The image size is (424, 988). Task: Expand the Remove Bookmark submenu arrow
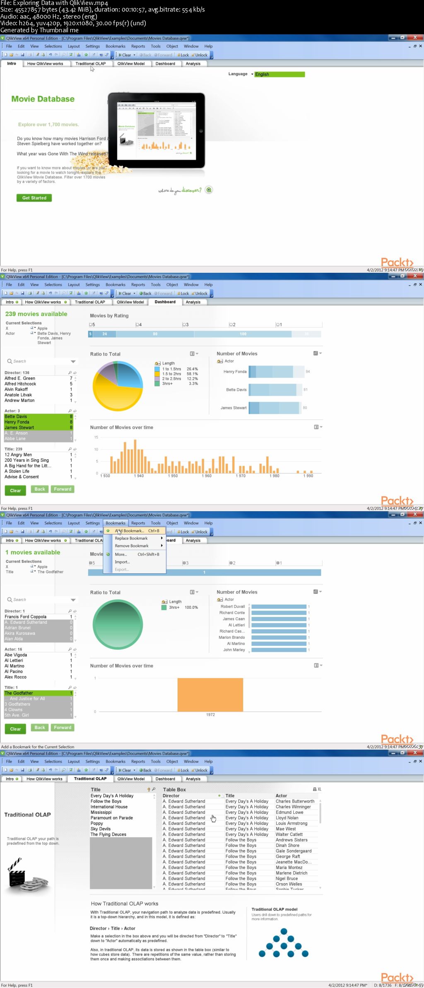(162, 546)
